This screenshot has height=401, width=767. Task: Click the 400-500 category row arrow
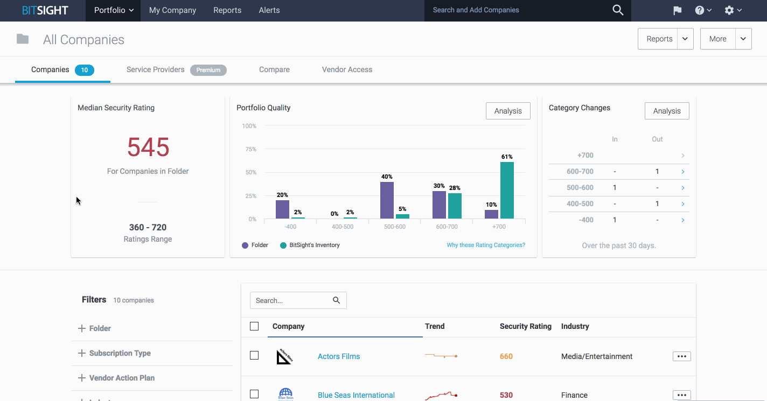(x=683, y=204)
